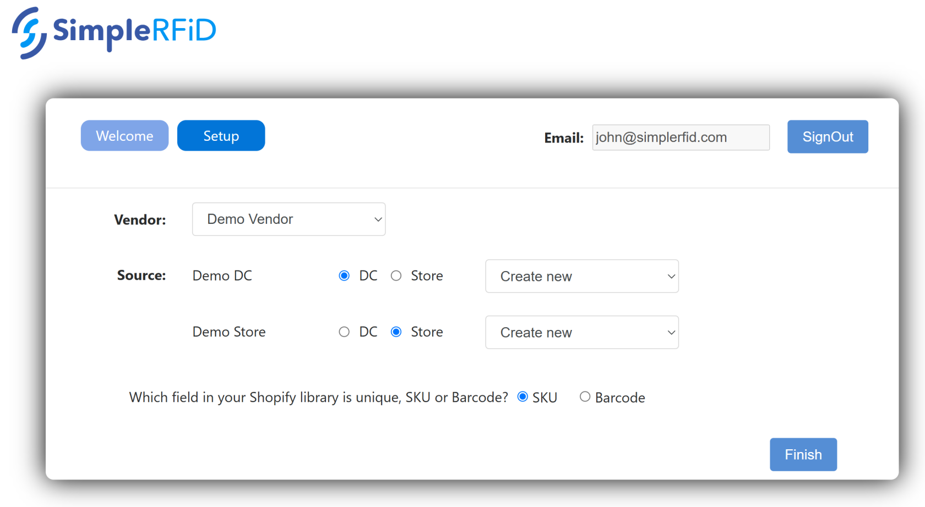Choose SKU as the unique field
Screen dimensions: 925x507
523,396
